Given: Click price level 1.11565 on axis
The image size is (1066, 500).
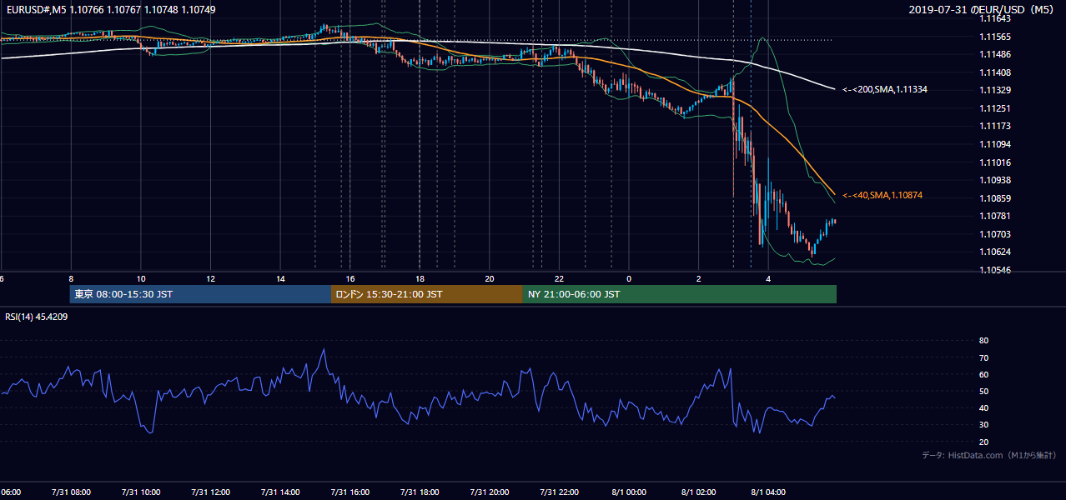Looking at the screenshot, I should (994, 37).
